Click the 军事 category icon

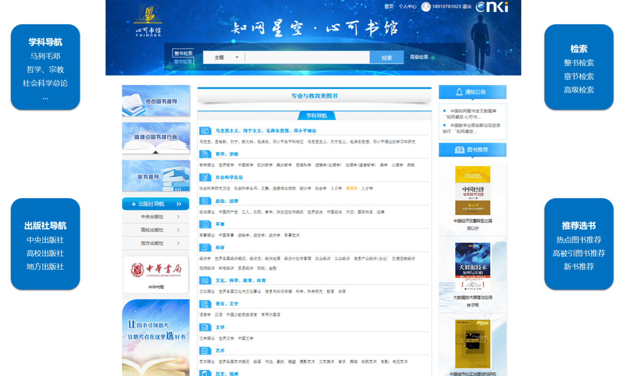tap(205, 224)
